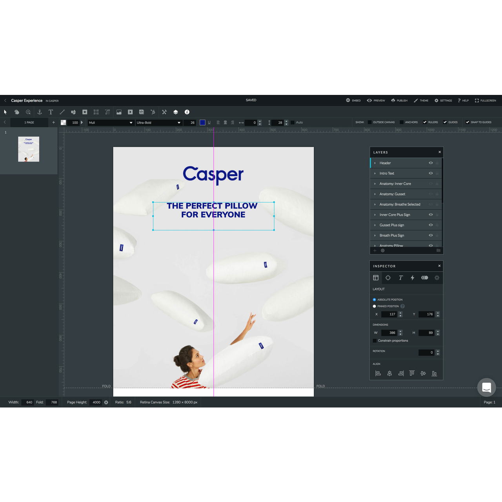Switch to the Typography tab in Inspector

[401, 278]
